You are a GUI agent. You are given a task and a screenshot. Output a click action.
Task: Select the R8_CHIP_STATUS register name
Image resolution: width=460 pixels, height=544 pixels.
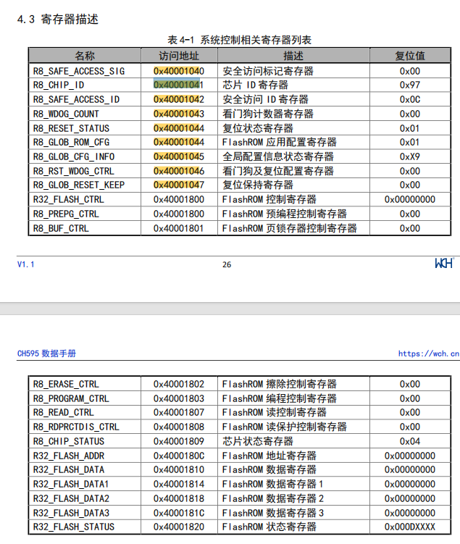pos(68,441)
